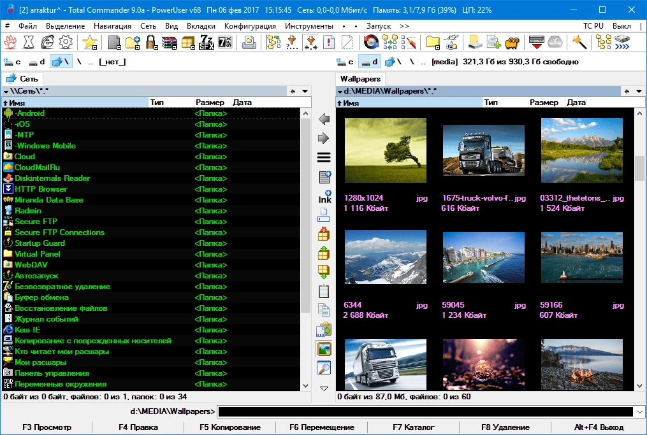Select network drive button in left drive bar
Screen dimensions: 647x435
(x=61, y=62)
